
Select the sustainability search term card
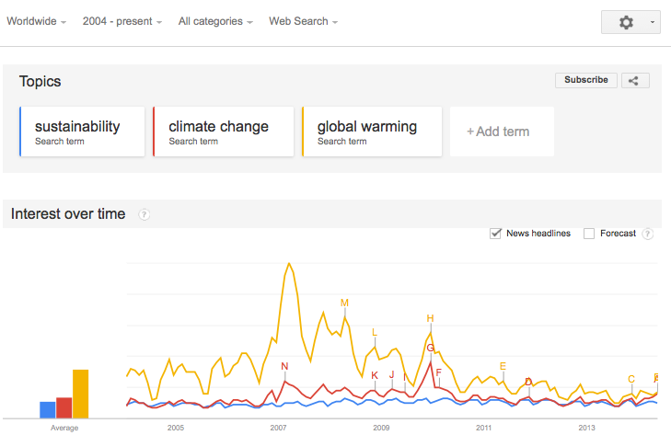[82, 132]
